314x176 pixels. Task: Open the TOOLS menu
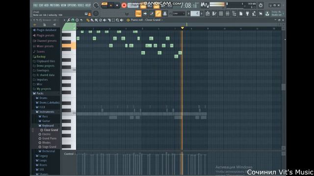tap(80, 5)
